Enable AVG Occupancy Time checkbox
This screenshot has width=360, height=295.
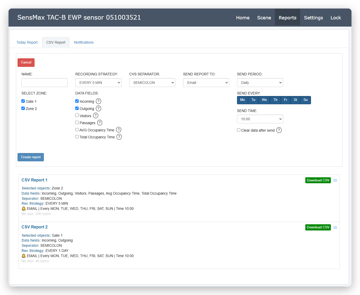(77, 130)
